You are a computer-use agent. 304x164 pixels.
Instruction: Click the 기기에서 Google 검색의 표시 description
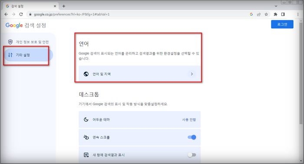pyautogui.click(x=123, y=104)
